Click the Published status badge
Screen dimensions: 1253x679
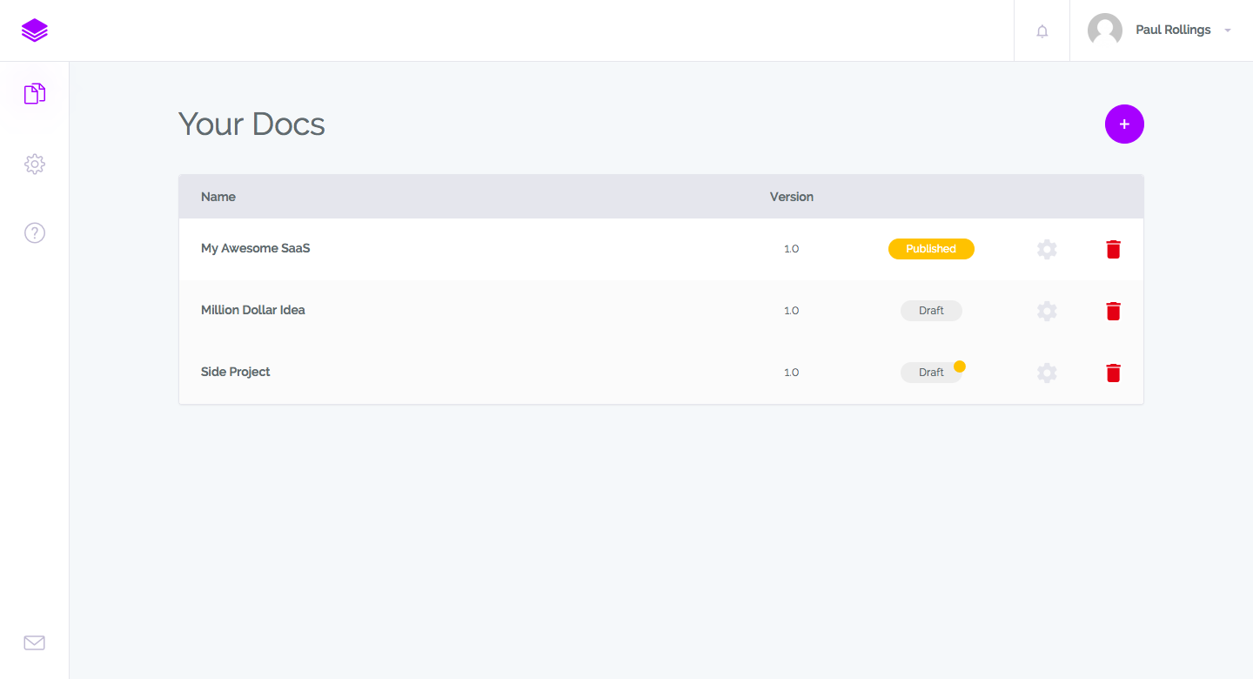pyautogui.click(x=931, y=249)
